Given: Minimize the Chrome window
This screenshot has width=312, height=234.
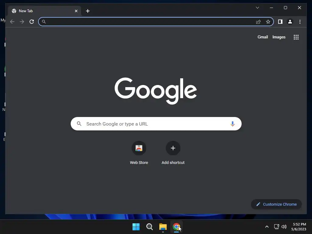Looking at the screenshot, I should (271, 8).
